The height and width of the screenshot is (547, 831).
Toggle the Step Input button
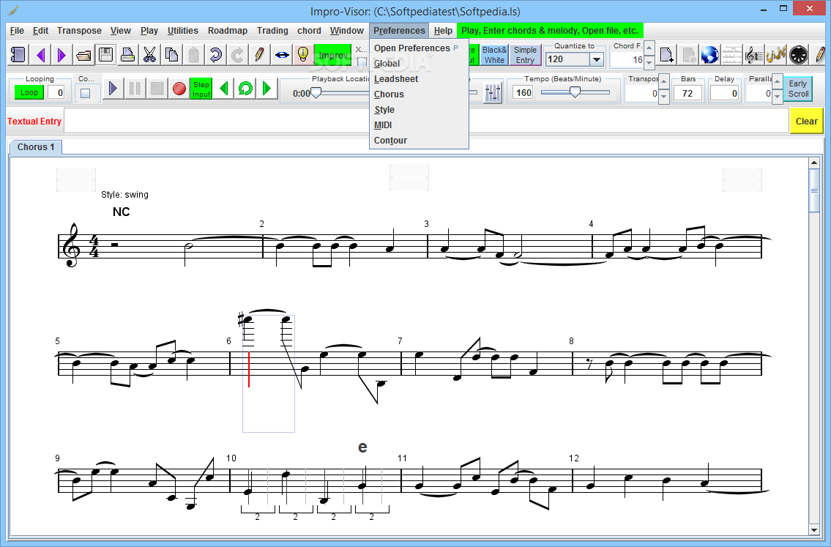[201, 89]
